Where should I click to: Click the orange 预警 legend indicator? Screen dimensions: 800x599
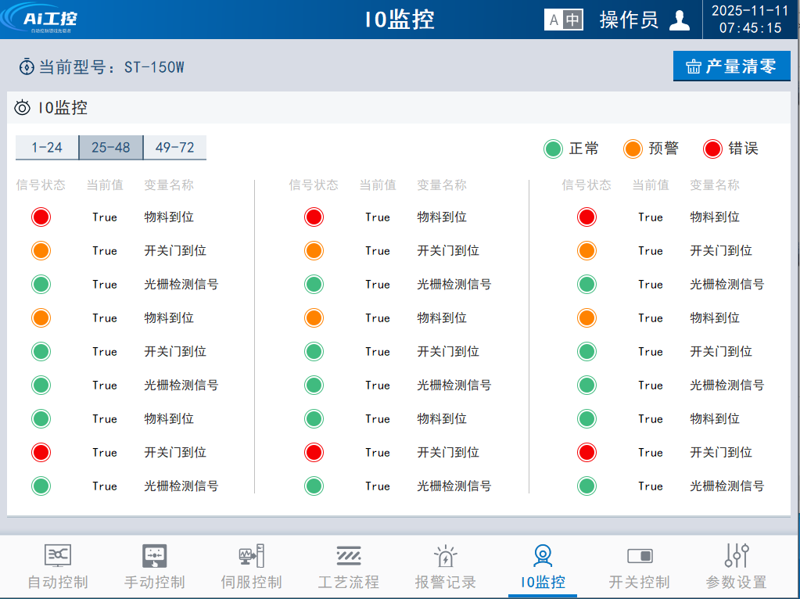pos(633,149)
